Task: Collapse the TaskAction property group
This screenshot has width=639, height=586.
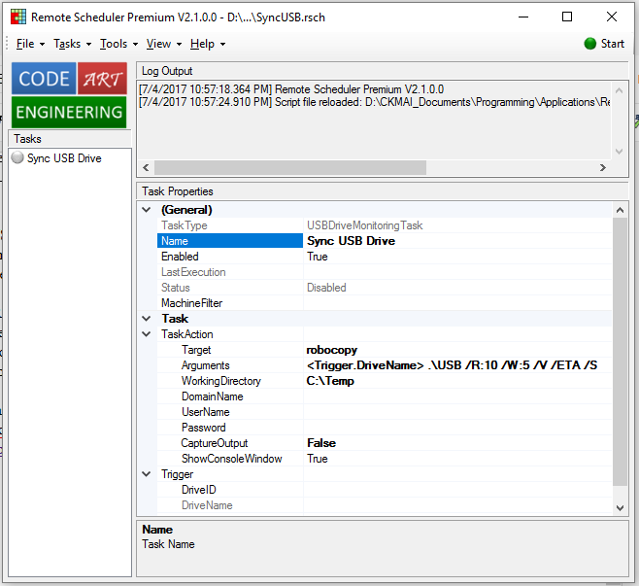Action: 147,334
